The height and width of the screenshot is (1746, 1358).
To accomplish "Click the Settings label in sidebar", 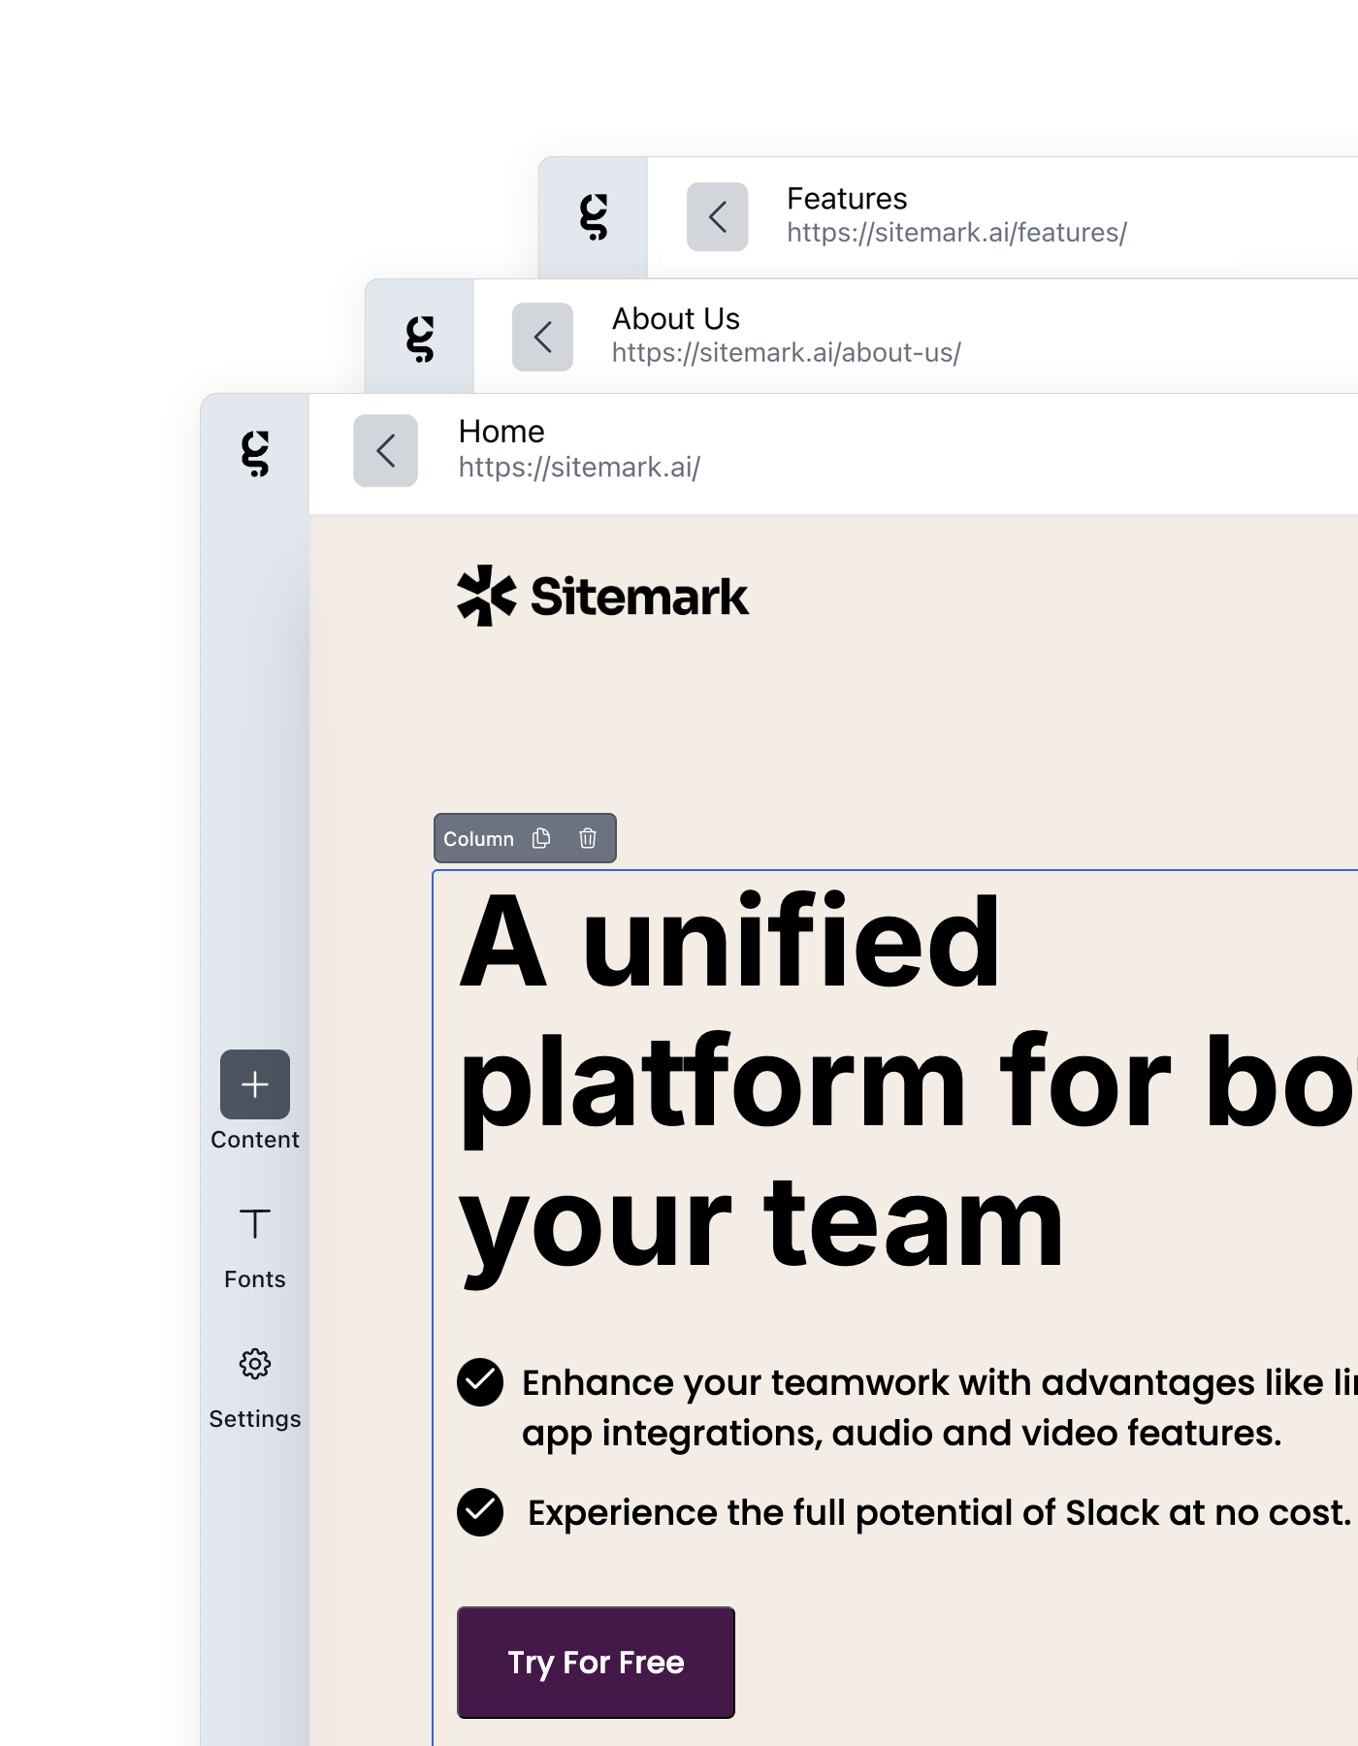I will coord(255,1419).
